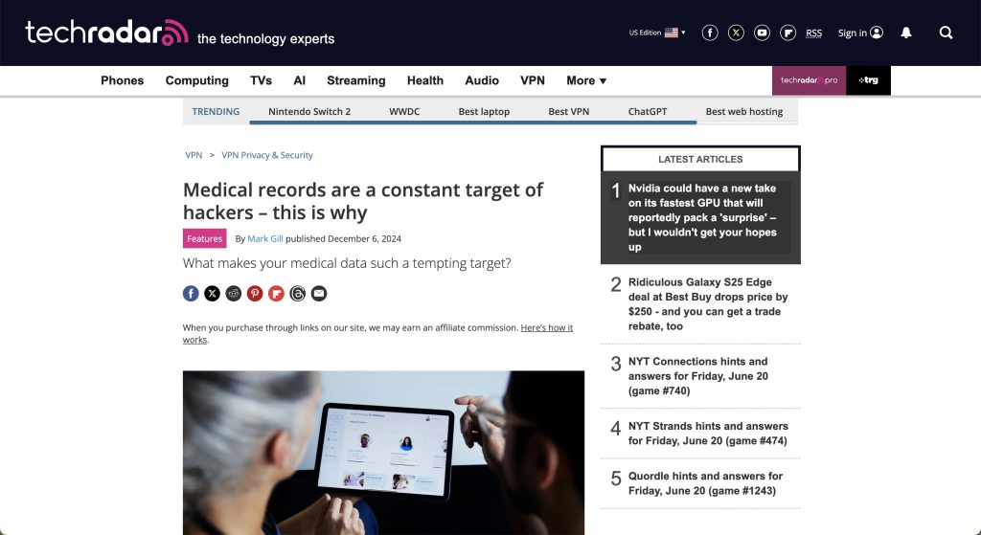Click VPN breadcrumb link

pyautogui.click(x=194, y=155)
